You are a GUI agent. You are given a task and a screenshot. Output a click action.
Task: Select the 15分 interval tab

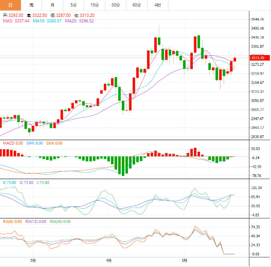pos(95,5)
